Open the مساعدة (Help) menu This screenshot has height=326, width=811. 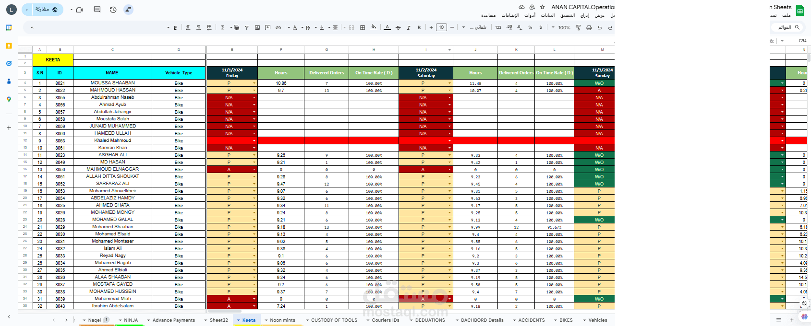point(488,16)
